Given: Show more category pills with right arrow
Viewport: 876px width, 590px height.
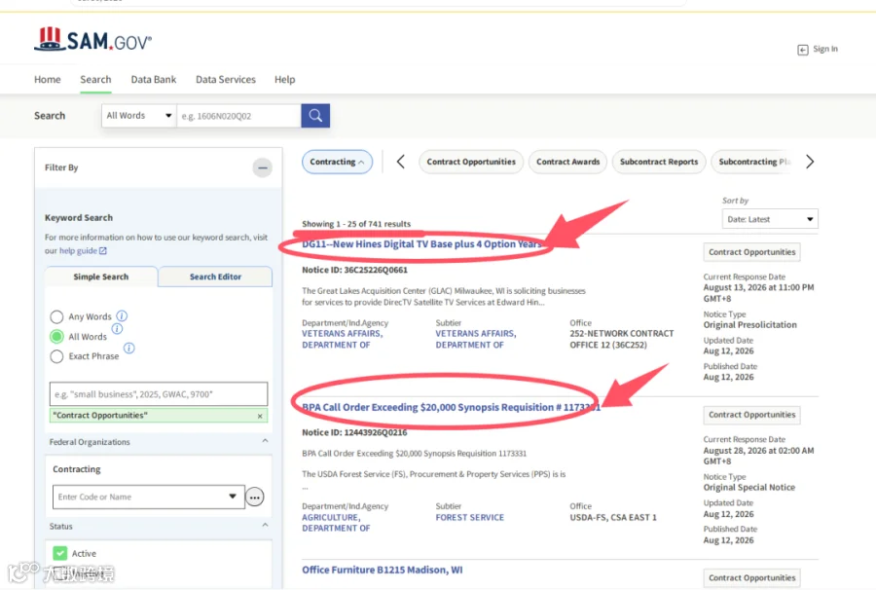Looking at the screenshot, I should pos(810,162).
